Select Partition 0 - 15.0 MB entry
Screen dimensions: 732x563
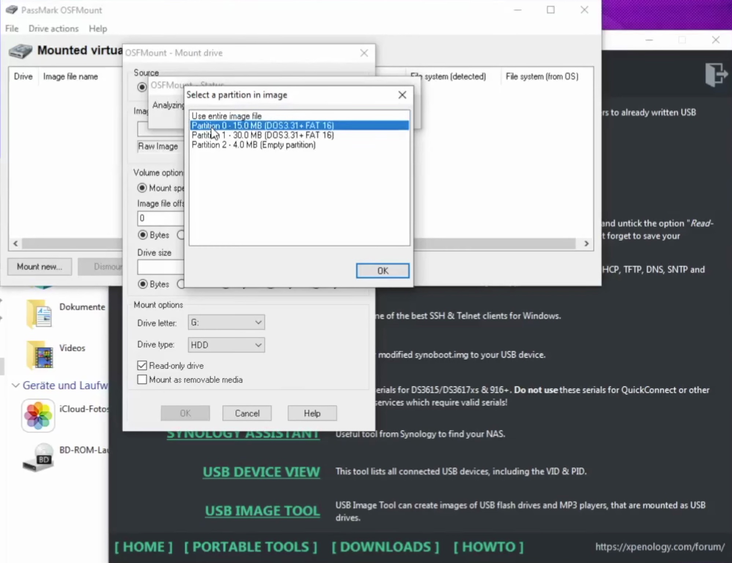point(299,125)
